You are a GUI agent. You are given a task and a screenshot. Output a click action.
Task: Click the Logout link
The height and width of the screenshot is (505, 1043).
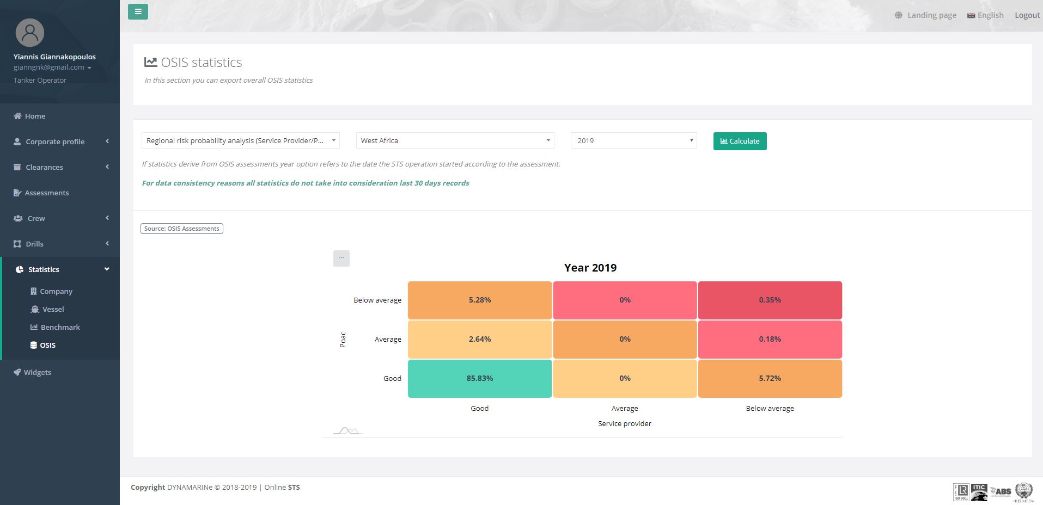tap(1027, 15)
